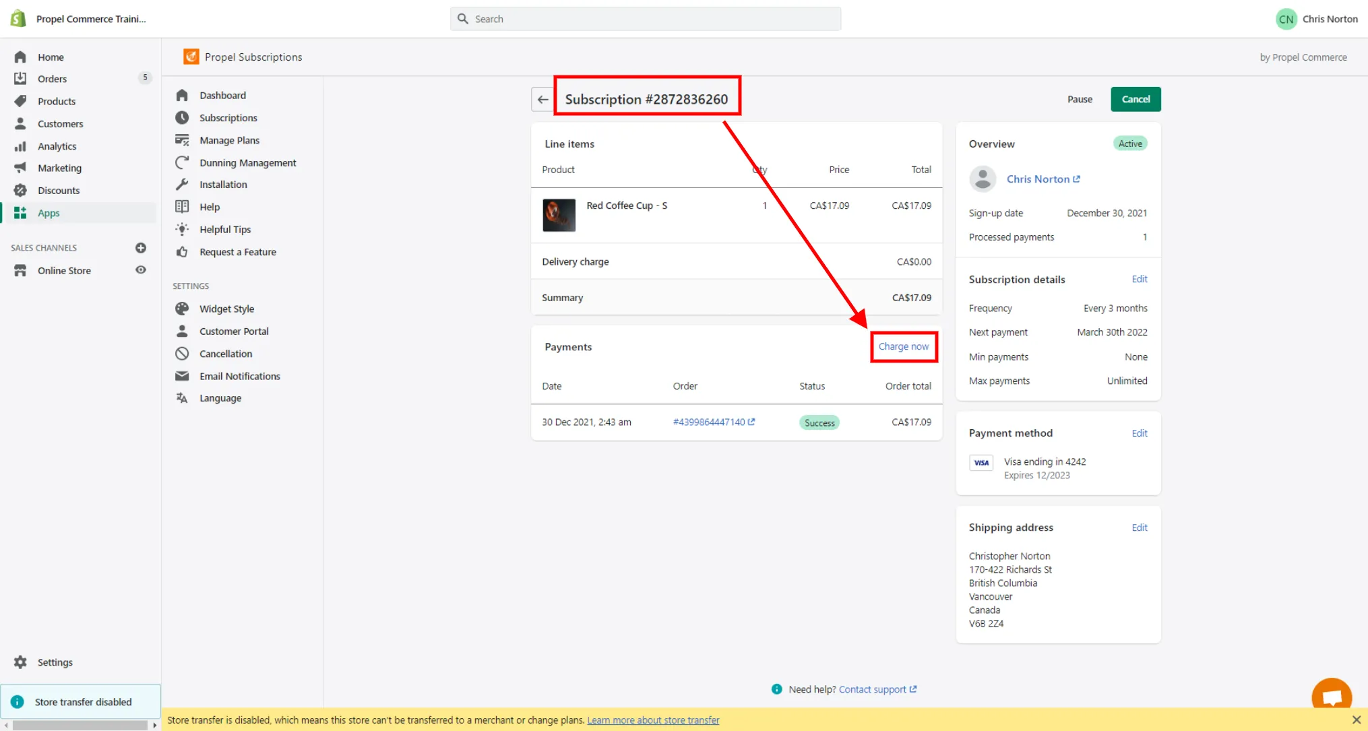Select Dunning Management menu item
Screen dimensions: 1368x731
coord(248,162)
